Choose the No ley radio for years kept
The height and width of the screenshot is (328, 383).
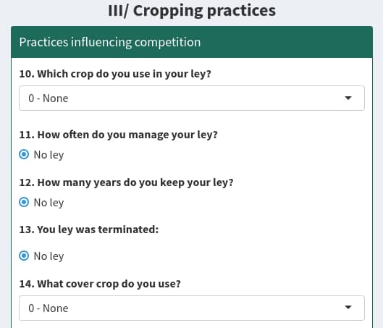(24, 202)
